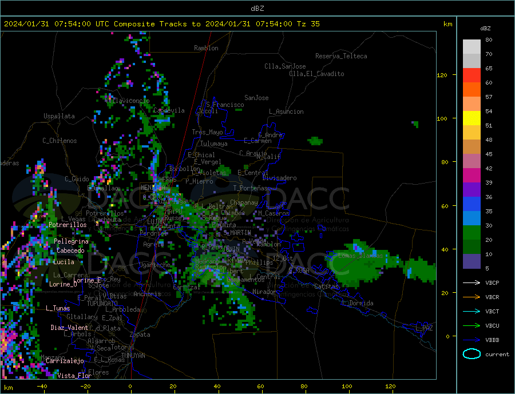Image resolution: width=515 pixels, height=394 pixels.
Task: Click the 5 dBZ violet legend swatch
Action: click(472, 261)
